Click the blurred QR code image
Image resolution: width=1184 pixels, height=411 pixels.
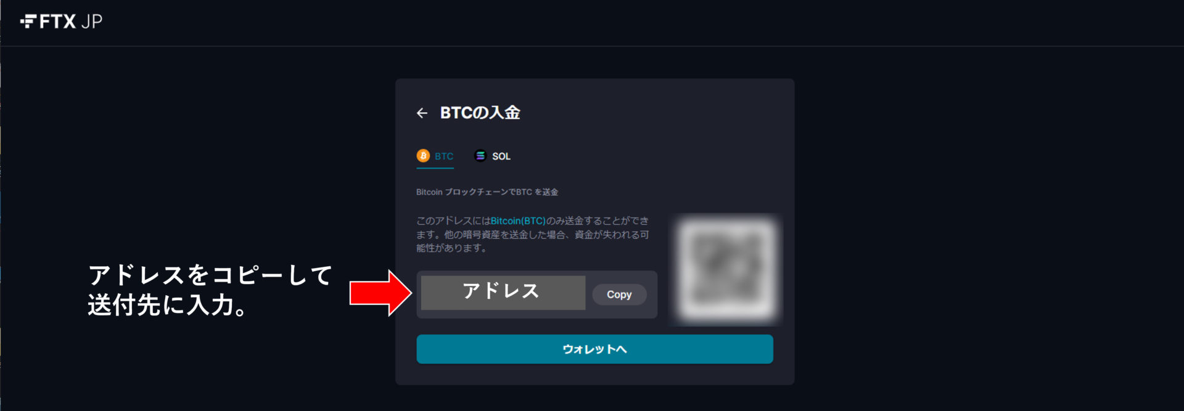(726, 269)
